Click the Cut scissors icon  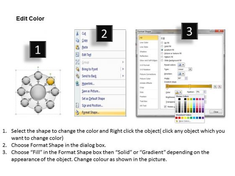77,33
